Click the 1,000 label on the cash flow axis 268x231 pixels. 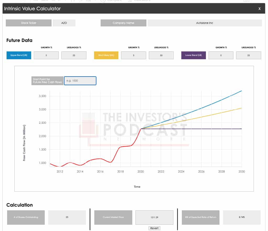tap(42, 163)
